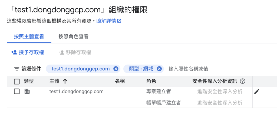Open the 瞭解詳情 link
This screenshot has height=114, width=277.
pos(106,21)
